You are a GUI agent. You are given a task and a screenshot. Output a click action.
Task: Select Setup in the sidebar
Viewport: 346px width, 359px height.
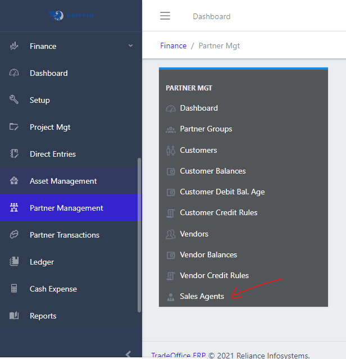pos(71,100)
